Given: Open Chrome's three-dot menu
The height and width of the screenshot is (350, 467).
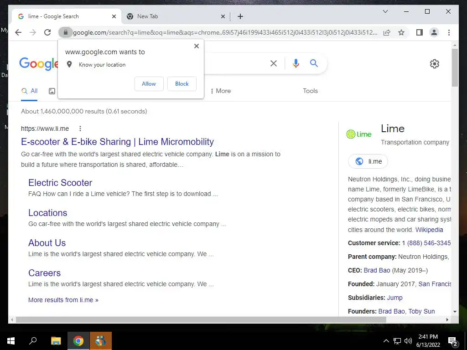Looking at the screenshot, I should click(449, 32).
